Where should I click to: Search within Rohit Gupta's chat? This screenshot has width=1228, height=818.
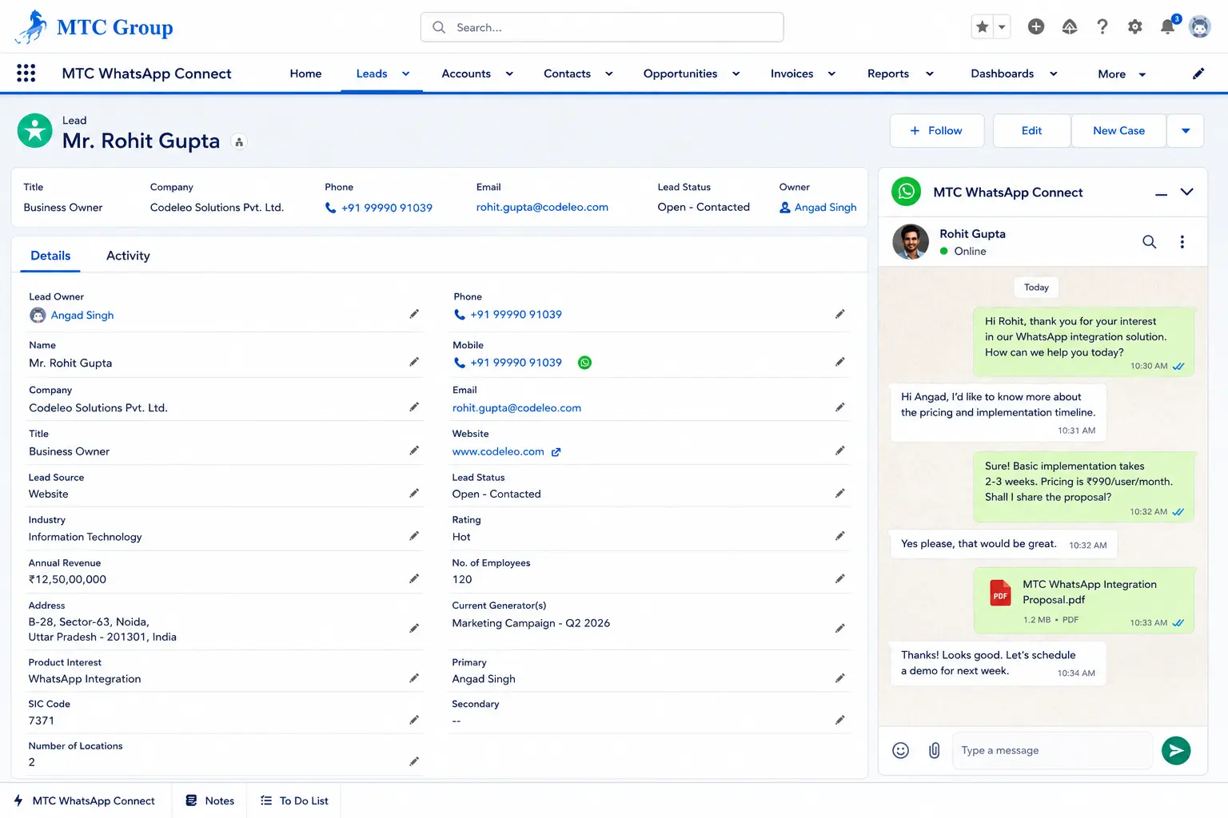pyautogui.click(x=1149, y=241)
